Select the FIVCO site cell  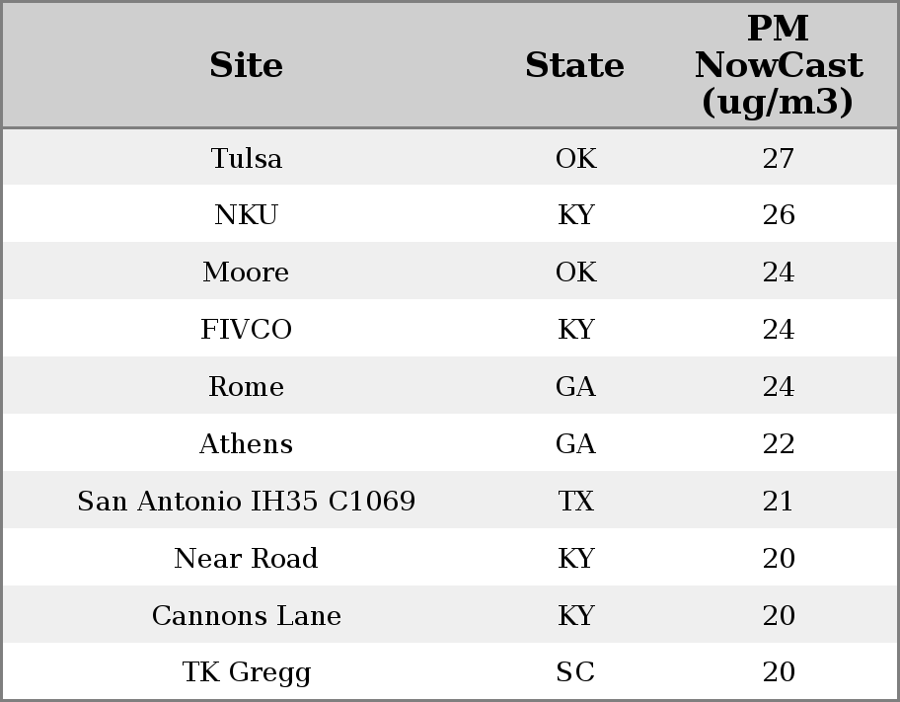tap(247, 329)
